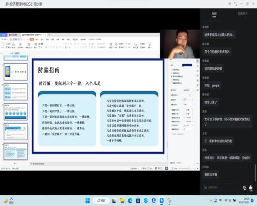Open the 视图 ribbon tab in WPS

69,39
